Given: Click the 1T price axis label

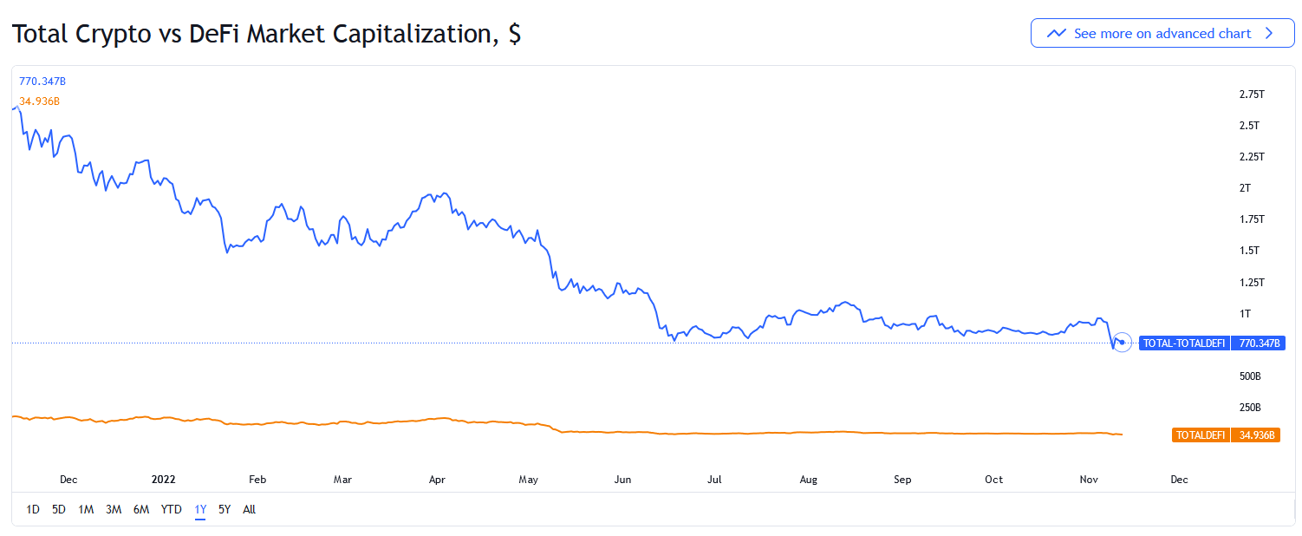Looking at the screenshot, I should pos(1246,313).
